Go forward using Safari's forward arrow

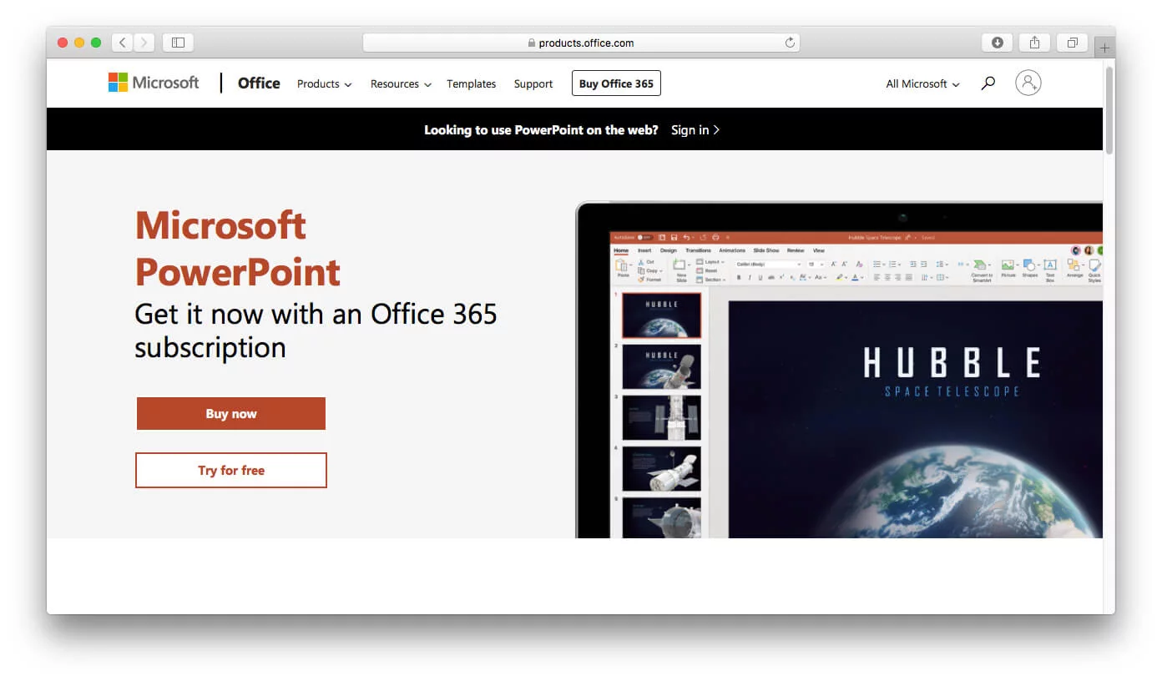(x=144, y=42)
